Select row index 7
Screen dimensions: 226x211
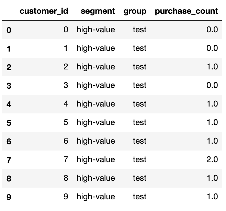tap(9, 160)
